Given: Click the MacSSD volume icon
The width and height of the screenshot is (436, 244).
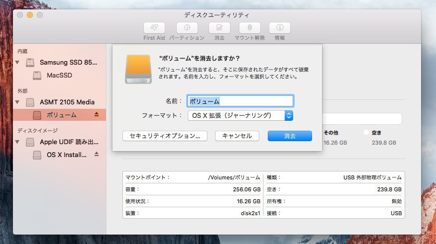Looking at the screenshot, I should pyautogui.click(x=37, y=76).
